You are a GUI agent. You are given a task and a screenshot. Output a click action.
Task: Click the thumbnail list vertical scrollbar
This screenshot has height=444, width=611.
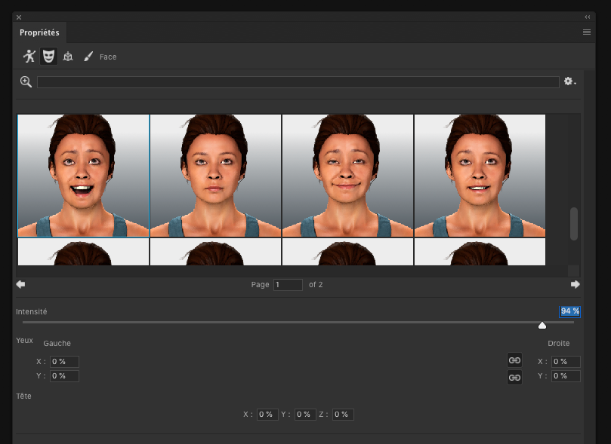[573, 224]
